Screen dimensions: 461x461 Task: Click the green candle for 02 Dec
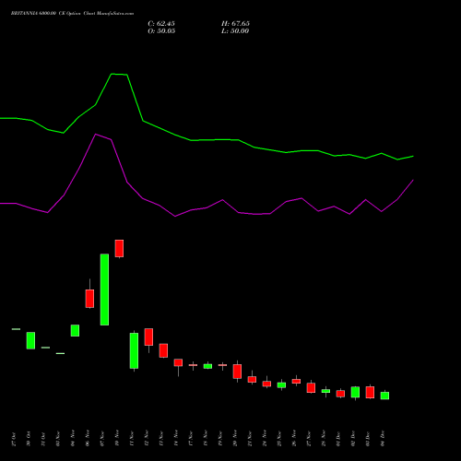pos(355,392)
